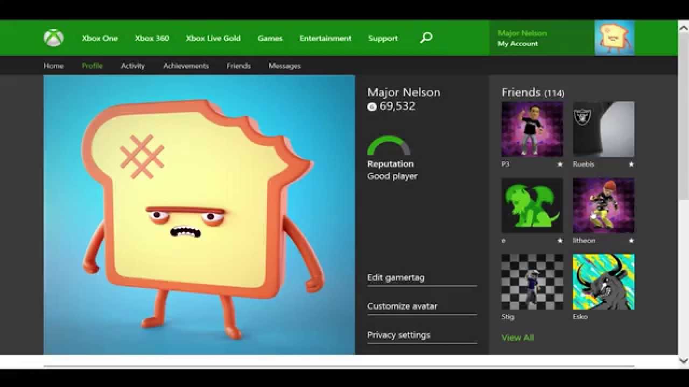Viewport: 689px width, 387px height.
Task: Open Esko's friend thumbnail
Action: coord(603,281)
